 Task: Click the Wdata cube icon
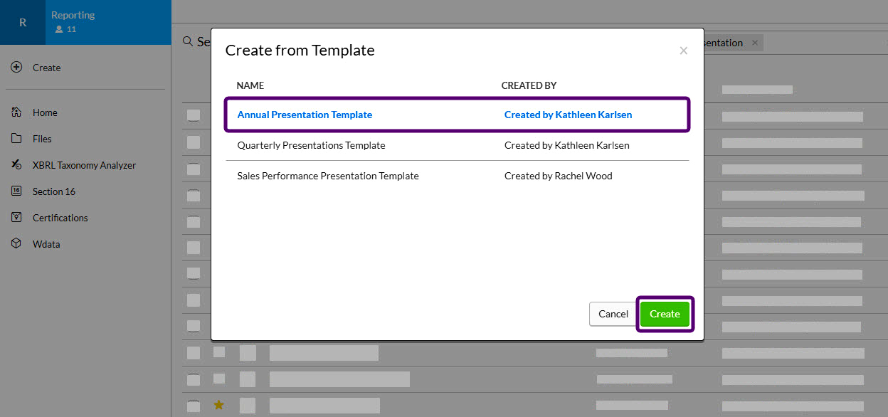16,244
